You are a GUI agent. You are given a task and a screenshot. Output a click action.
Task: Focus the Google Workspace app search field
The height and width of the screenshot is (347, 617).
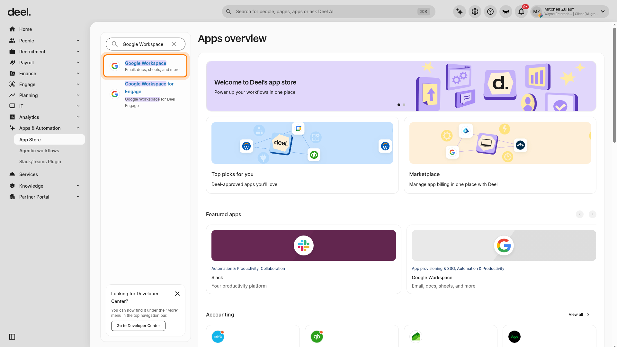click(146, 44)
